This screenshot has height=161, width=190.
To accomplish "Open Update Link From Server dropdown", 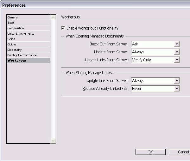I will 155,81.
